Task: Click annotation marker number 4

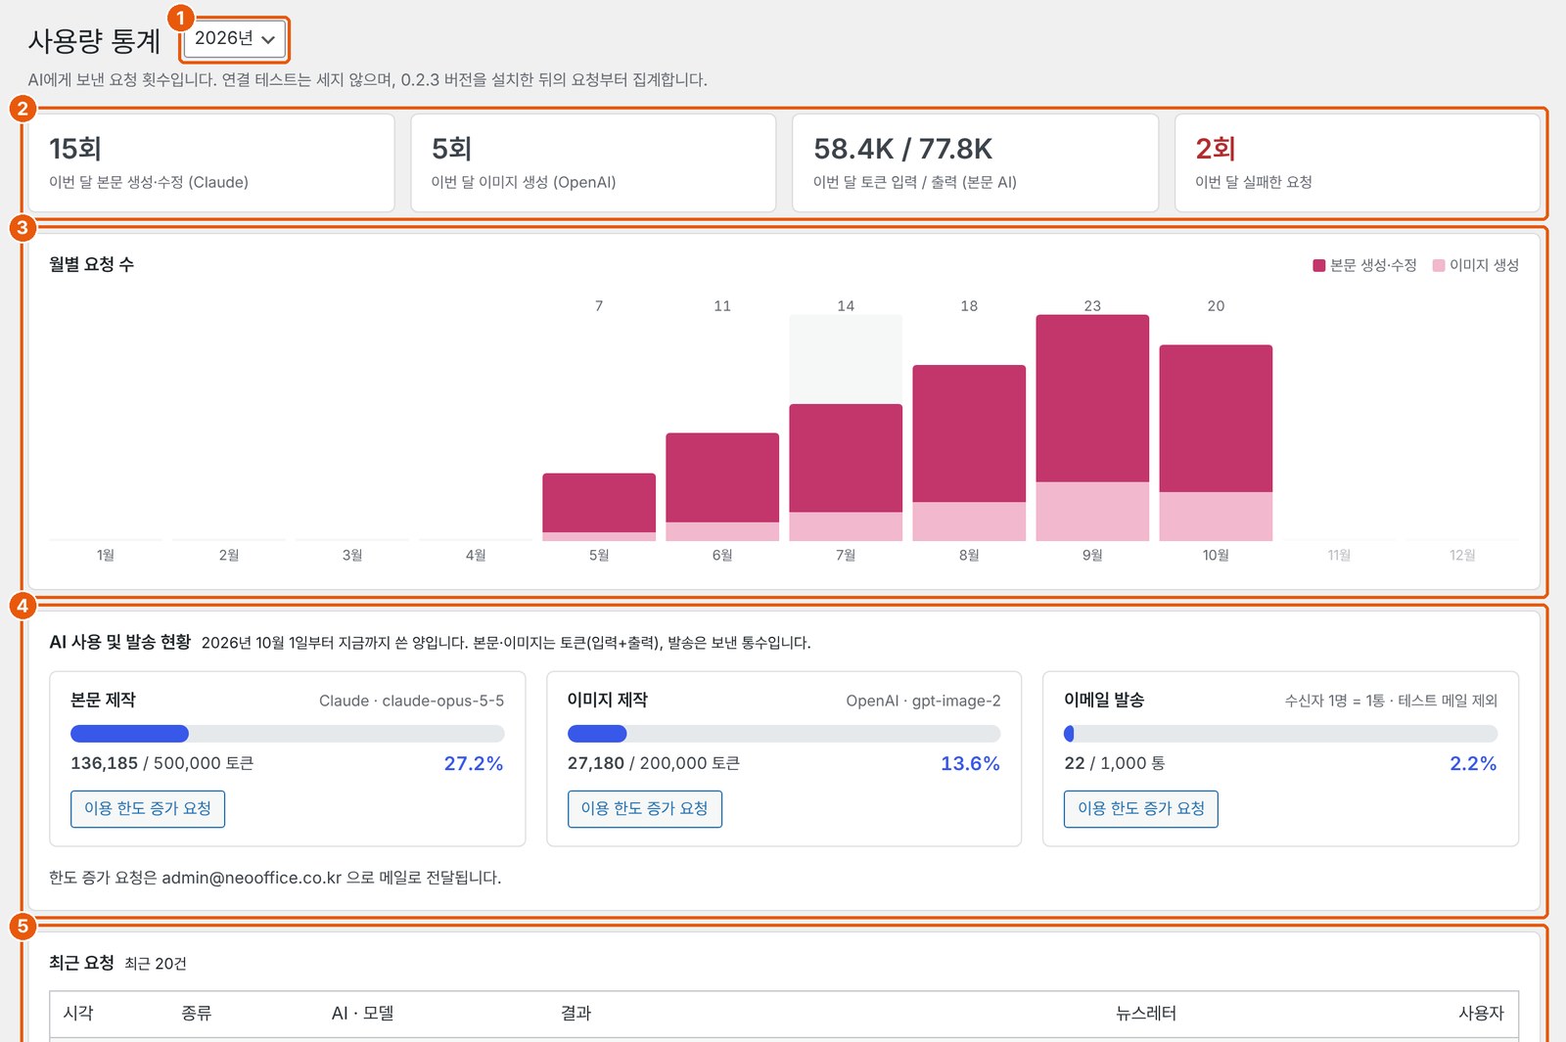Action: [x=23, y=606]
